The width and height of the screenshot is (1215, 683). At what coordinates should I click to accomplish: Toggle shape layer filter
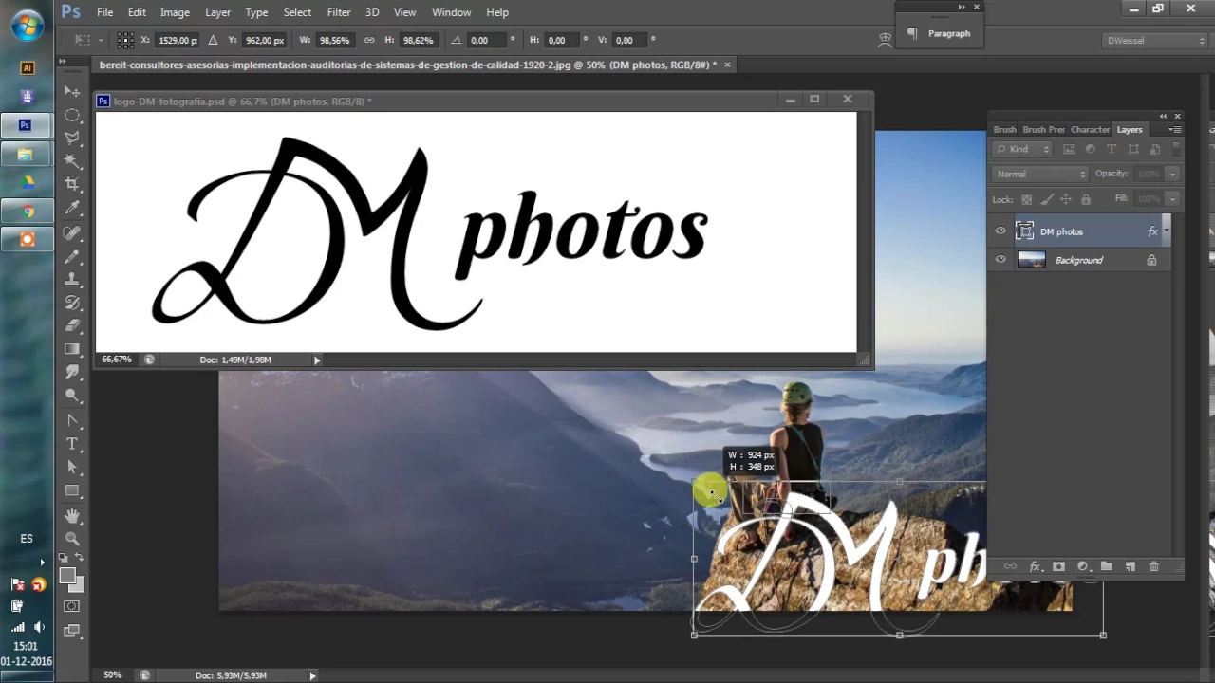[1133, 149]
